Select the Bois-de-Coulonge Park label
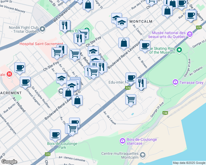 62,145
